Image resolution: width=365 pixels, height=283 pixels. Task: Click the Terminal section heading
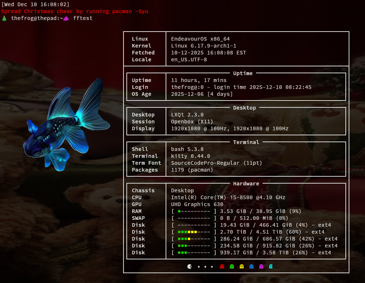pyautogui.click(x=246, y=142)
